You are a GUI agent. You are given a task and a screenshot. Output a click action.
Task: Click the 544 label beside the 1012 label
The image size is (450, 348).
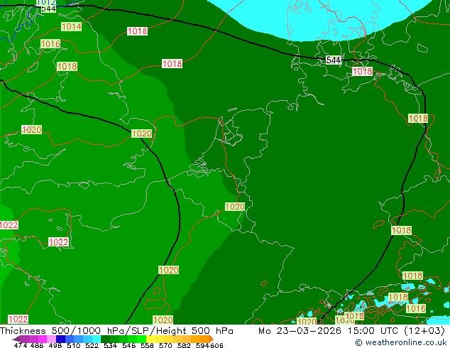click(x=48, y=9)
